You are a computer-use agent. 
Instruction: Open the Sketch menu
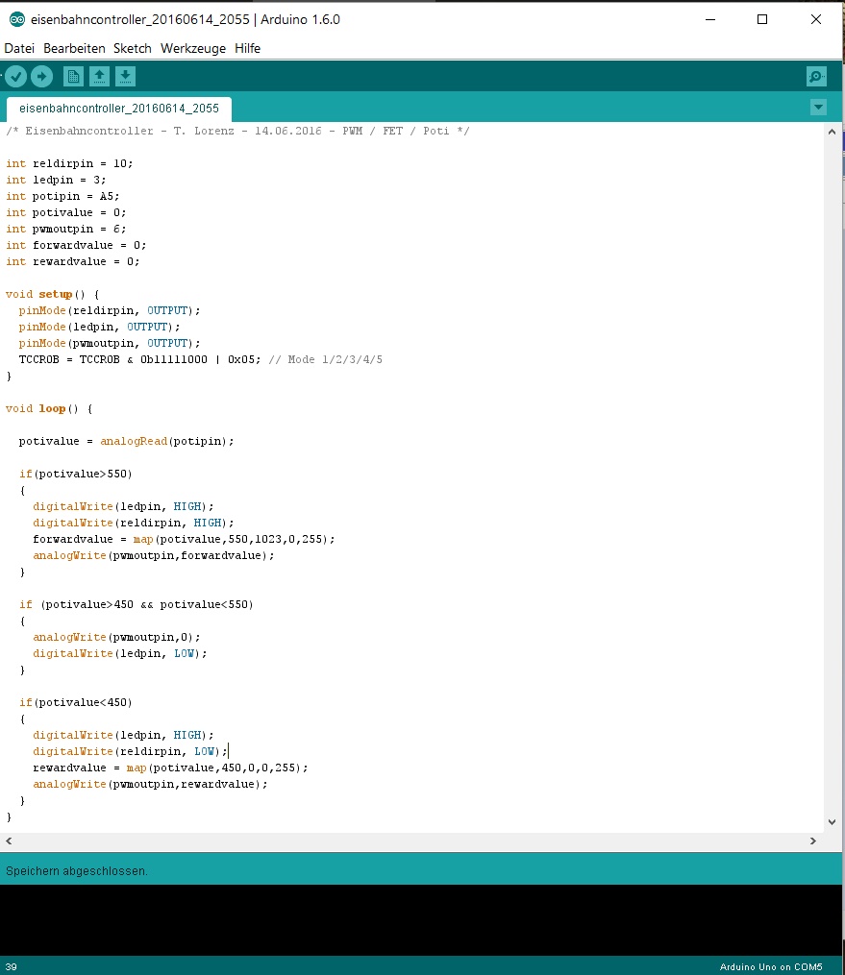(x=133, y=48)
